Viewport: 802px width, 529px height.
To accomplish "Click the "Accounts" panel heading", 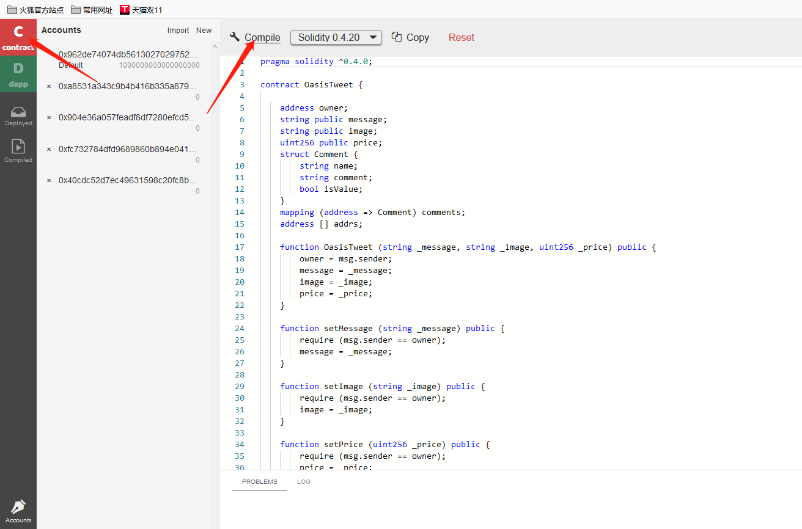I will (61, 30).
